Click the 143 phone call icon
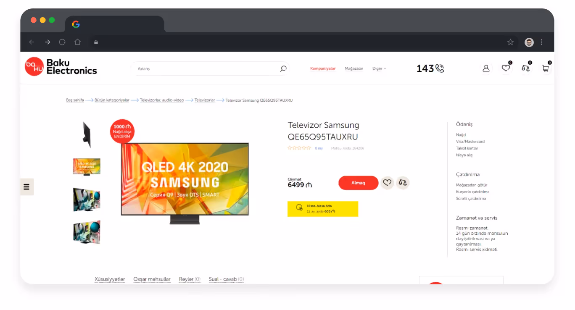This screenshot has width=575, height=310. pos(440,68)
